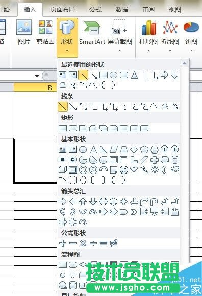The height and width of the screenshot is (296, 202).
Task: Select the no-symbol shape in 基本形状
Action: pyautogui.click(x=93, y=170)
